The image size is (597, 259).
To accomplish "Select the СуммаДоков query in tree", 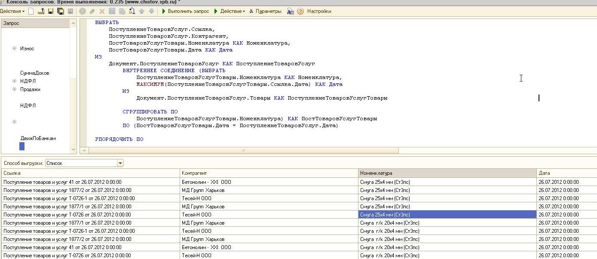I will 35,73.
